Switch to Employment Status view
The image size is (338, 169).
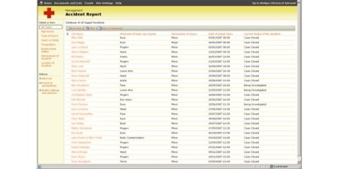pos(48,50)
